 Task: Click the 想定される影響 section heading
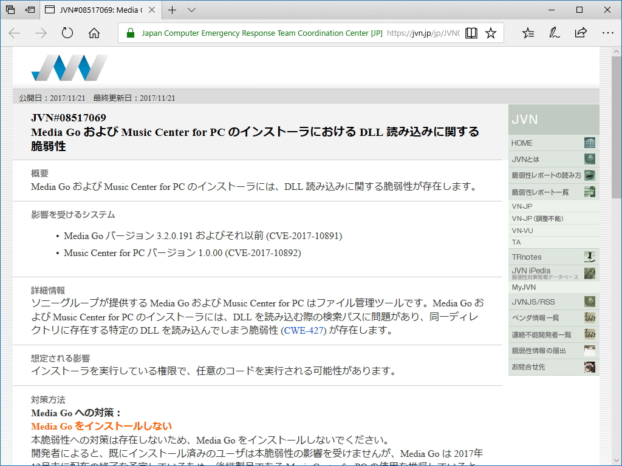tap(61, 359)
